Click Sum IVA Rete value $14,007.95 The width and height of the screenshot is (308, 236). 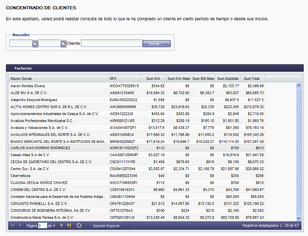pyautogui.click(x=180, y=204)
